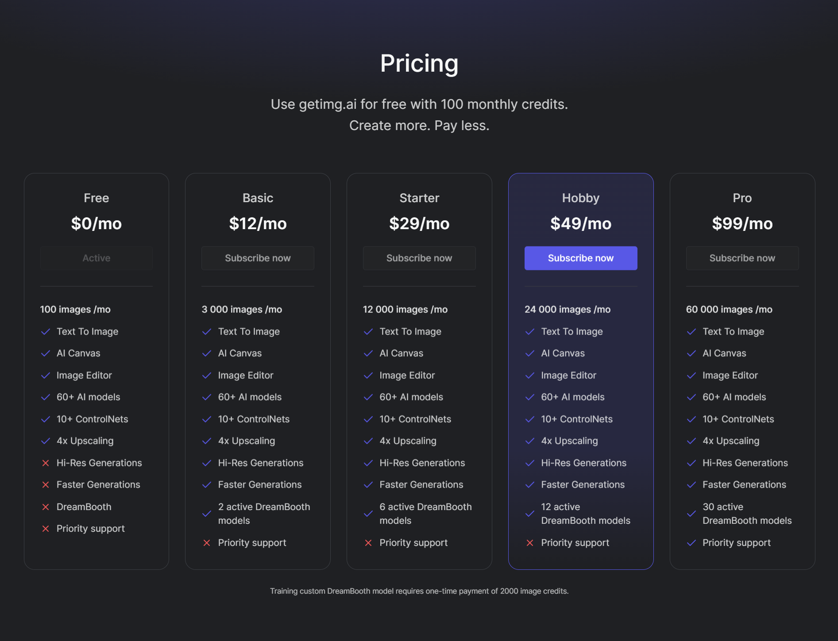Click the Pricing page heading

pos(419,63)
